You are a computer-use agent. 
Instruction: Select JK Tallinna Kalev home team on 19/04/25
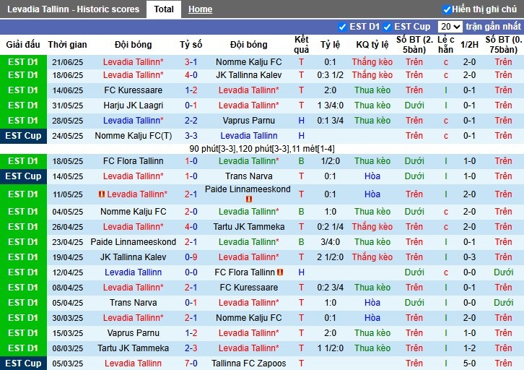(133, 257)
